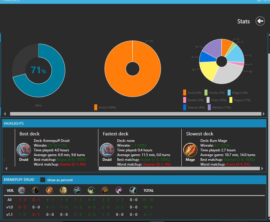Select the Warlock icon in table header
Screen dimensions: 270x222
point(119,190)
